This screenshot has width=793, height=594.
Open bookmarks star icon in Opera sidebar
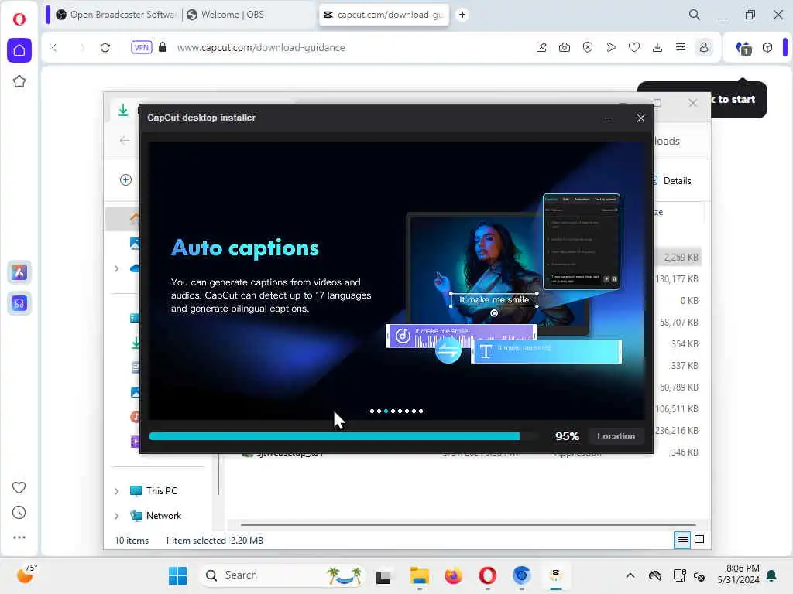point(19,81)
